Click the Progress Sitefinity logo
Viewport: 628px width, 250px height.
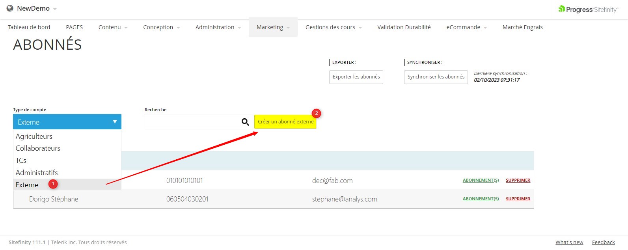(x=588, y=9)
